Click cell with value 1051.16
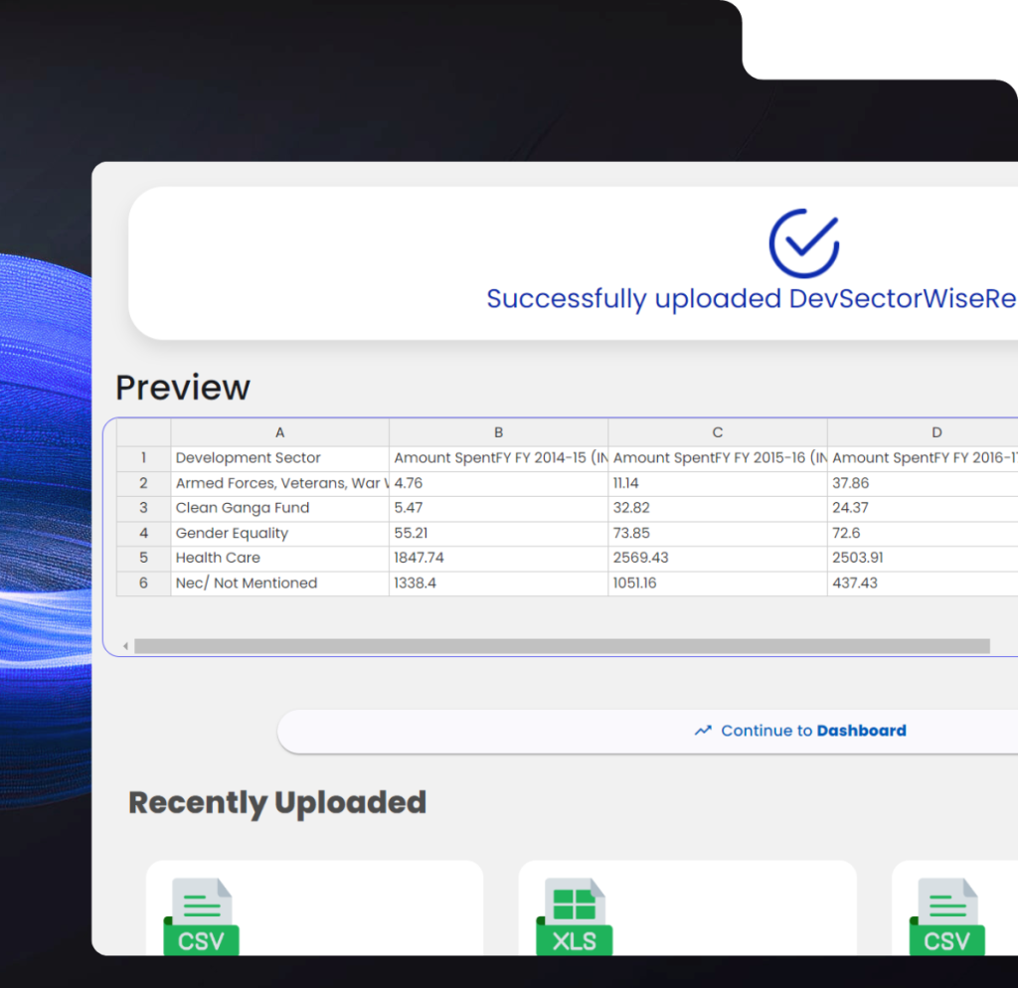This screenshot has height=988, width=1018. [x=718, y=583]
